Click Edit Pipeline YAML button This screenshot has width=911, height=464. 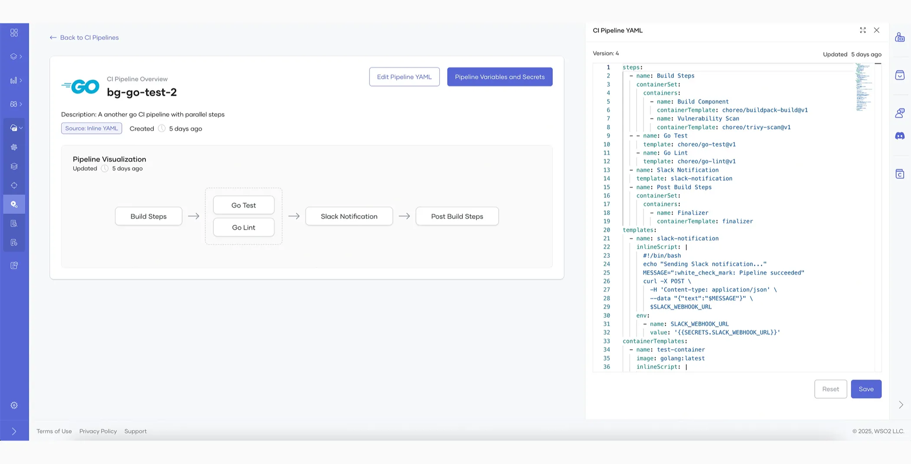pyautogui.click(x=404, y=77)
